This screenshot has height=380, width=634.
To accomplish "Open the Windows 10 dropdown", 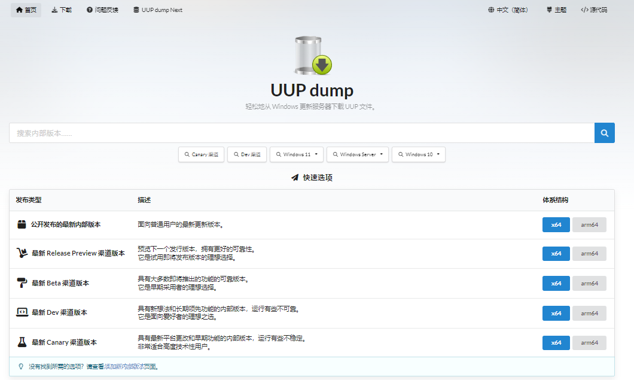I will (419, 154).
